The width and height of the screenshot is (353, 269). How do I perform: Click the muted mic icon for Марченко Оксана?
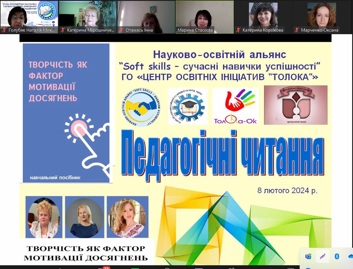(x=296, y=30)
